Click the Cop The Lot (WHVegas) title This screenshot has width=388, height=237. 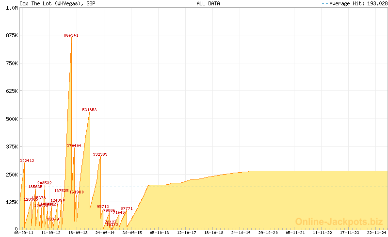pyautogui.click(x=57, y=3)
